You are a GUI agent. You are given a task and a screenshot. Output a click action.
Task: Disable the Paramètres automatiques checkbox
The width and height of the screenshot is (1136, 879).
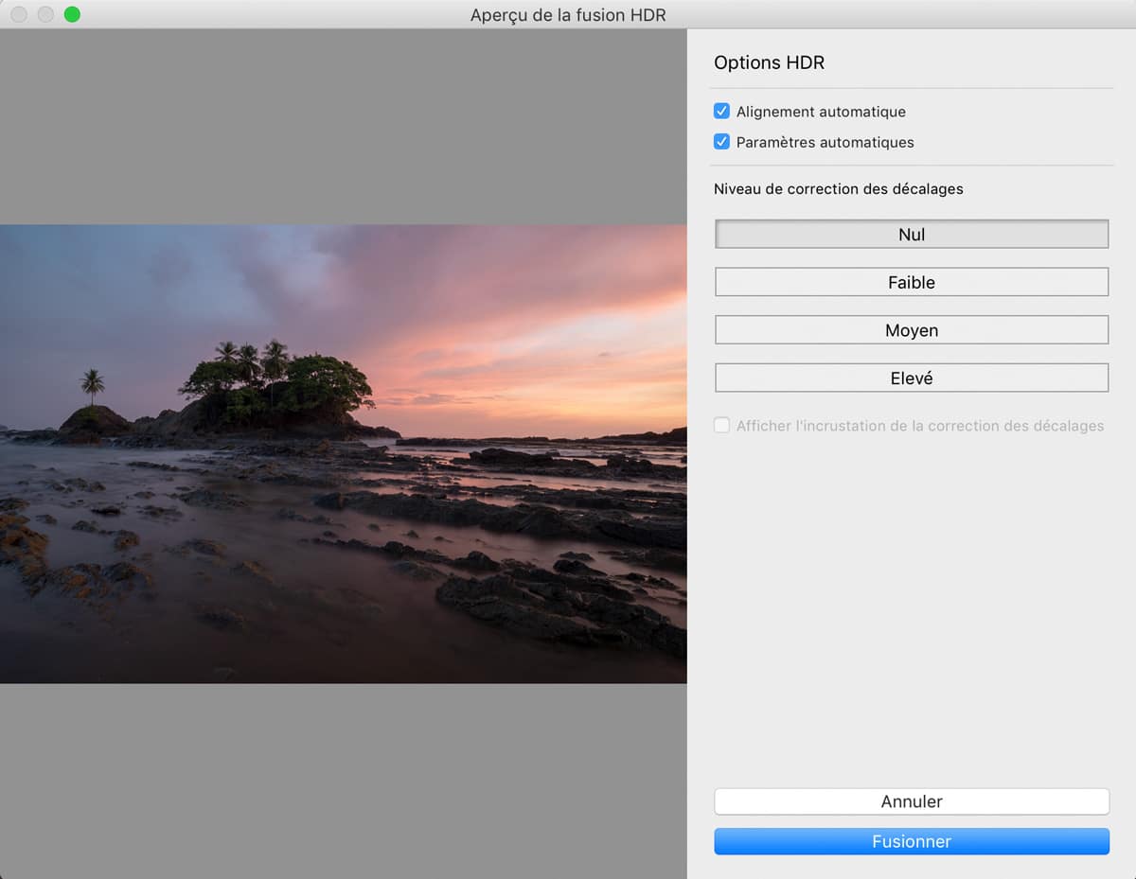coord(721,142)
